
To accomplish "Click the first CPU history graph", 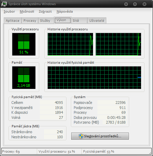I will (70, 44).
